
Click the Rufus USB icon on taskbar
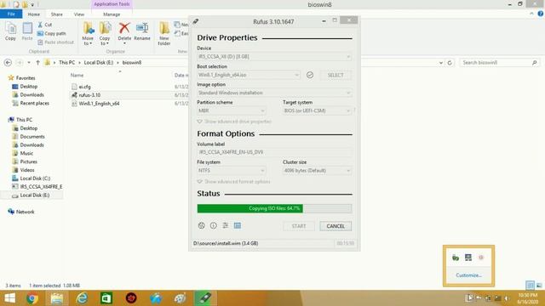click(x=204, y=298)
